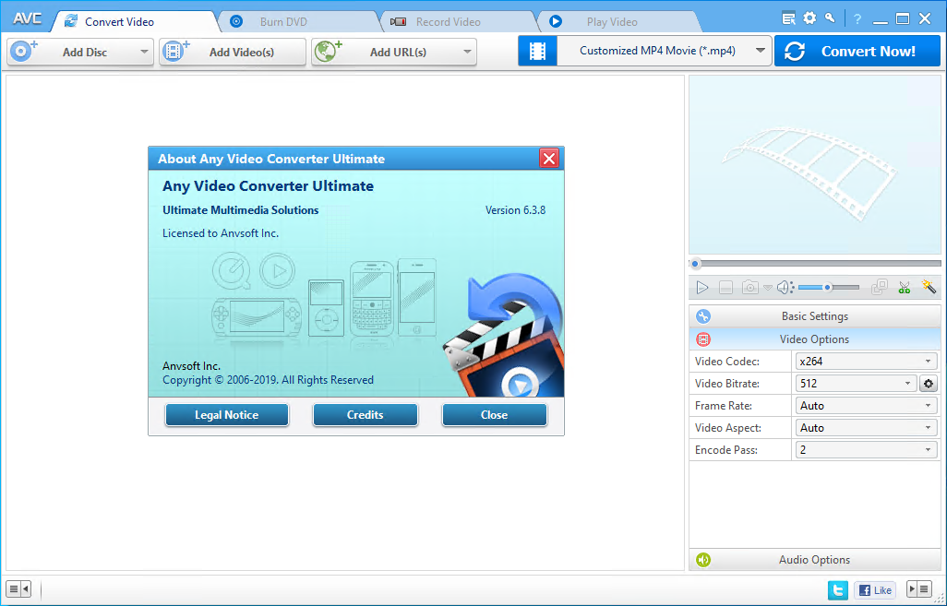Viewport: 947px width, 606px height.
Task: Click the Facebook Like button
Action: 875,589
